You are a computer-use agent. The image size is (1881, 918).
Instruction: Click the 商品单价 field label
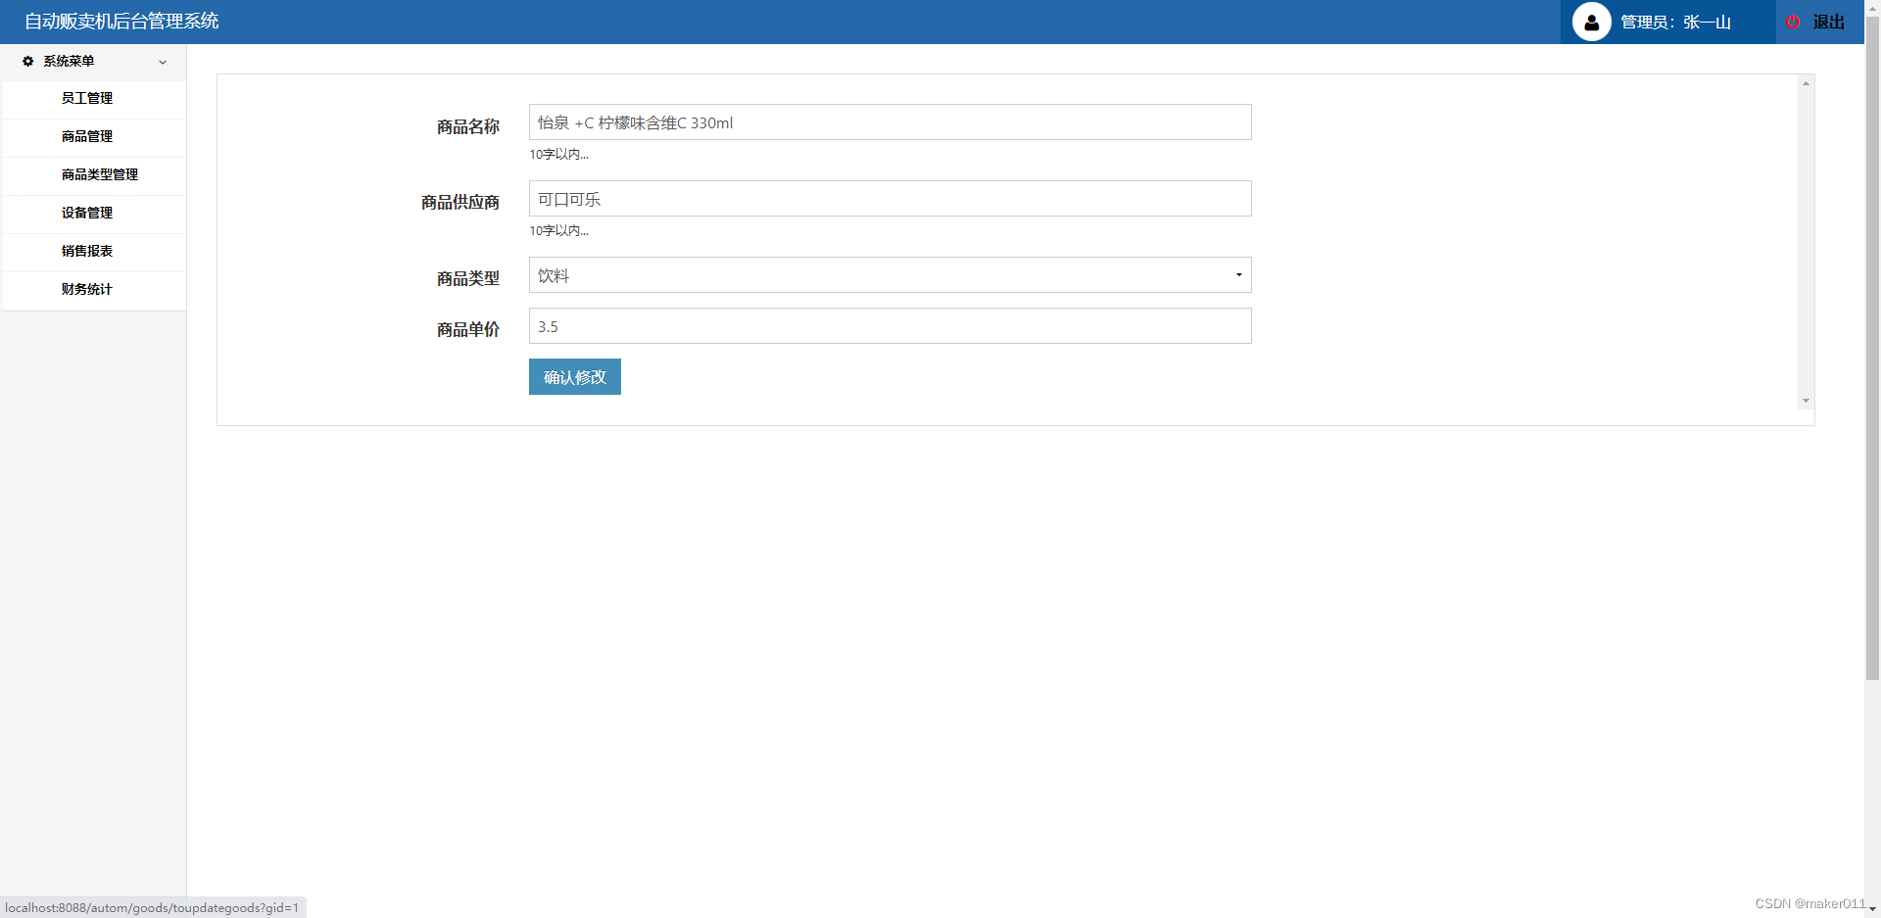468,329
